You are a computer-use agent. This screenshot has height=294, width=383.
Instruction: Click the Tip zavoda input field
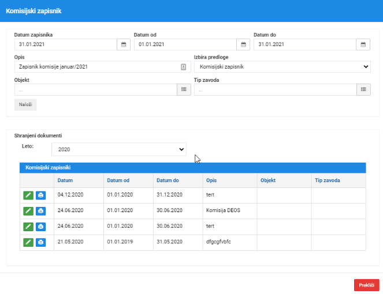276,90
